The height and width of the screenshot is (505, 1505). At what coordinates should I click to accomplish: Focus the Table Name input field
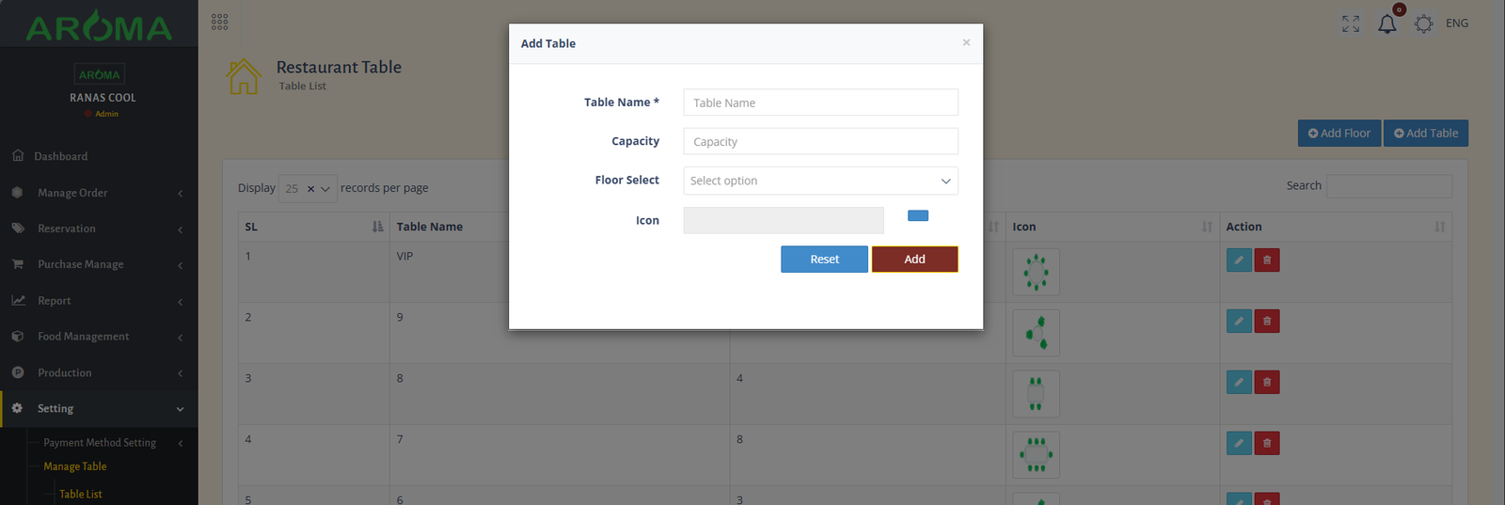(x=820, y=103)
